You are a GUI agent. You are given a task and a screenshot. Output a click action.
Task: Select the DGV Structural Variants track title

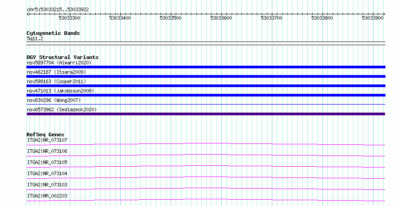(63, 57)
